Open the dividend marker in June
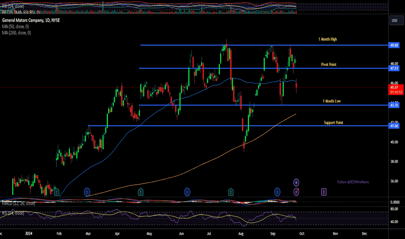405x239 pixels. (x=187, y=192)
